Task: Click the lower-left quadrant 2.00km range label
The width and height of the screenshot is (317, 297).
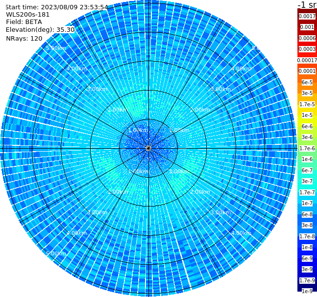Action: tap(118, 192)
